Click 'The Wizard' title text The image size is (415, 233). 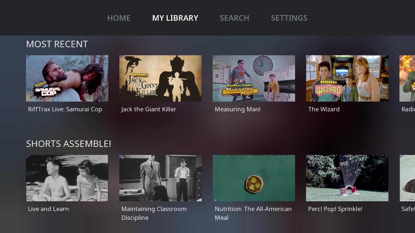pos(324,109)
